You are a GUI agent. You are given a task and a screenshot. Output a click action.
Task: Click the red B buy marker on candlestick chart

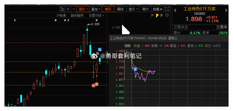(93, 86)
